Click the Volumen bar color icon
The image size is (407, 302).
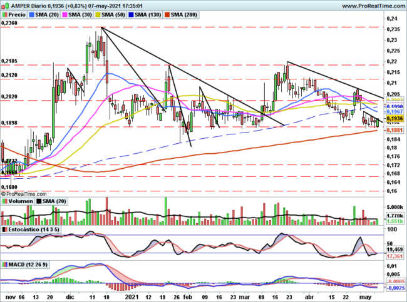click(4, 201)
